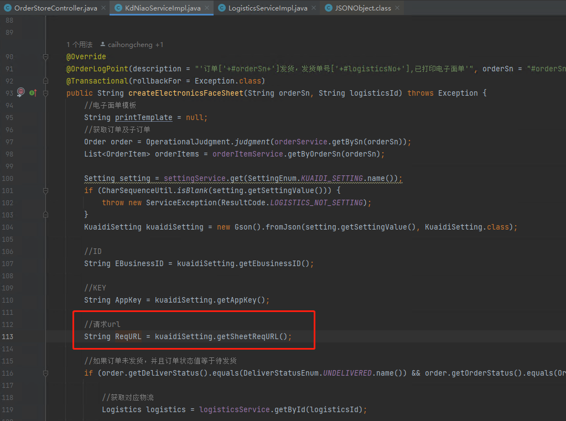566x421 pixels.
Task: Click line number 113 in the gutter
Action: 8,336
